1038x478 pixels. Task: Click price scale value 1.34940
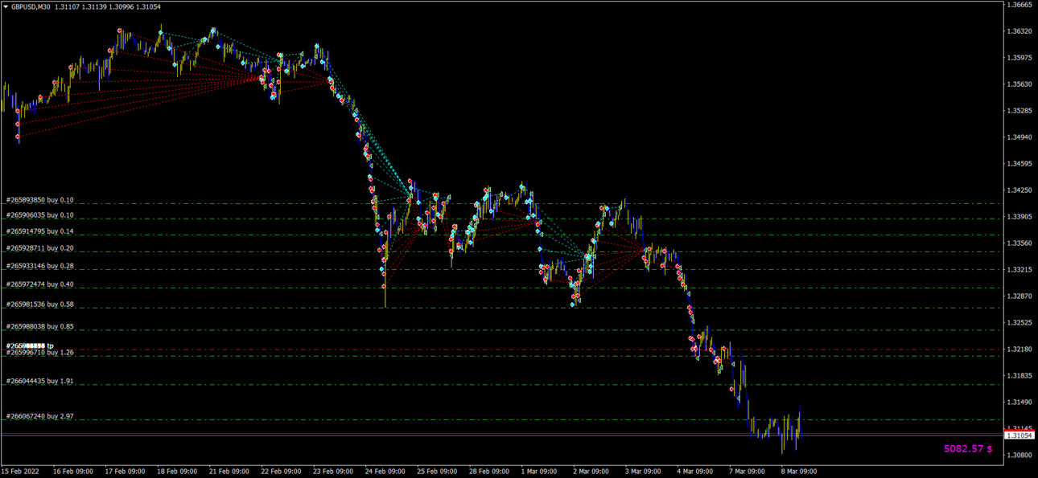click(x=1019, y=137)
